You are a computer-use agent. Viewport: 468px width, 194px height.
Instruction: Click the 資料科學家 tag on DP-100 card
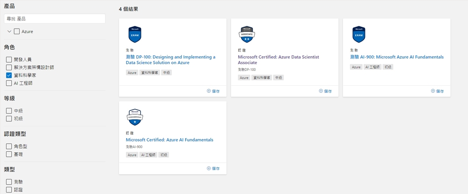pyautogui.click(x=150, y=73)
